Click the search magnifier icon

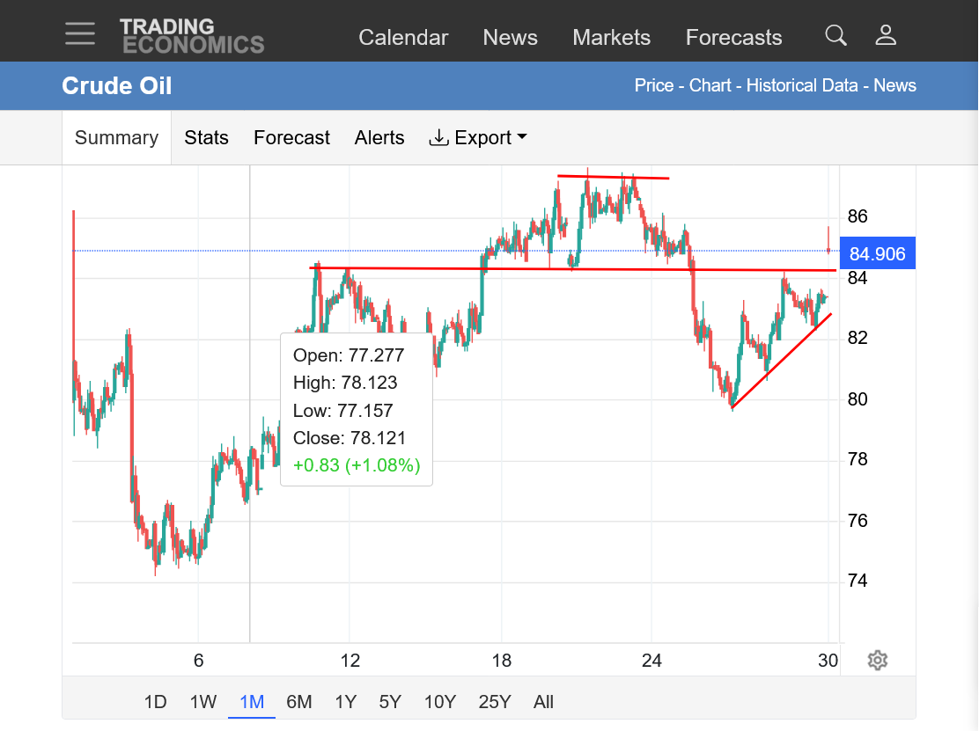836,35
